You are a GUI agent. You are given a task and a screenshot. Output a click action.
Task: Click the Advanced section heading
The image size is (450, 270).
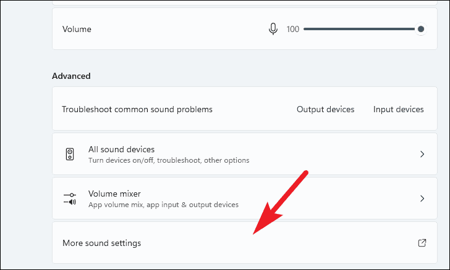pos(71,76)
